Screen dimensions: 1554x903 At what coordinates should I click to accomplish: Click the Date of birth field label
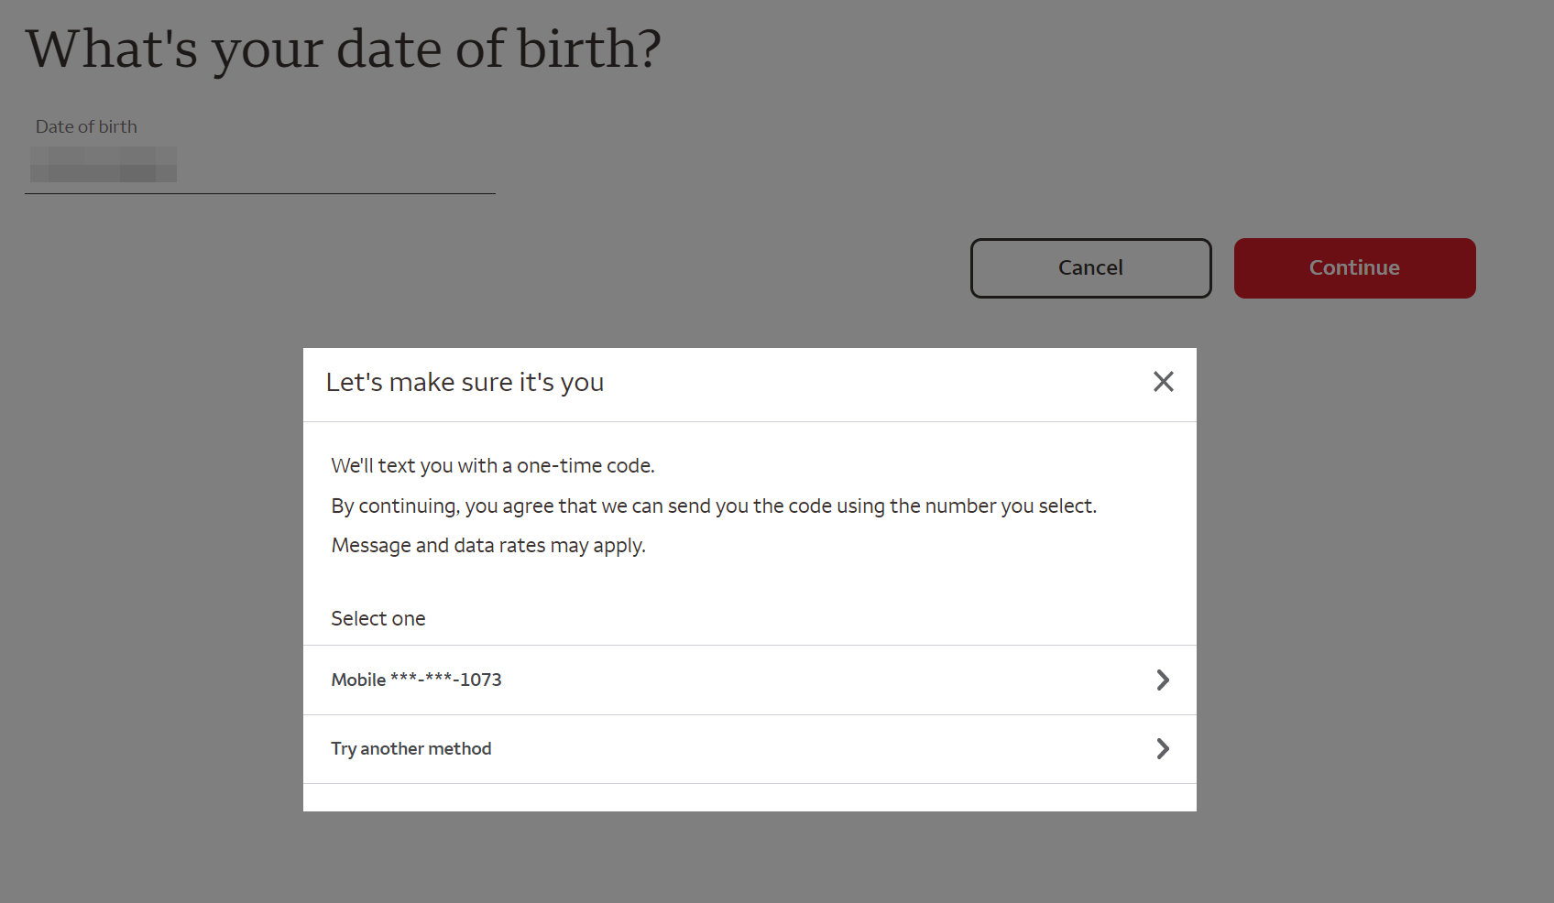click(86, 127)
